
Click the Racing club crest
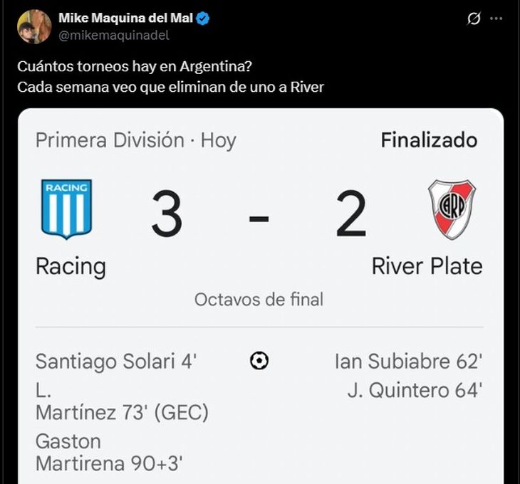[66, 209]
